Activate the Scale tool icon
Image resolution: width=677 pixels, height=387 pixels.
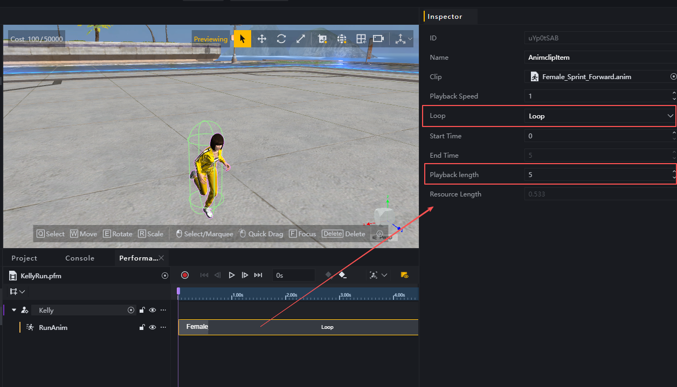301,39
